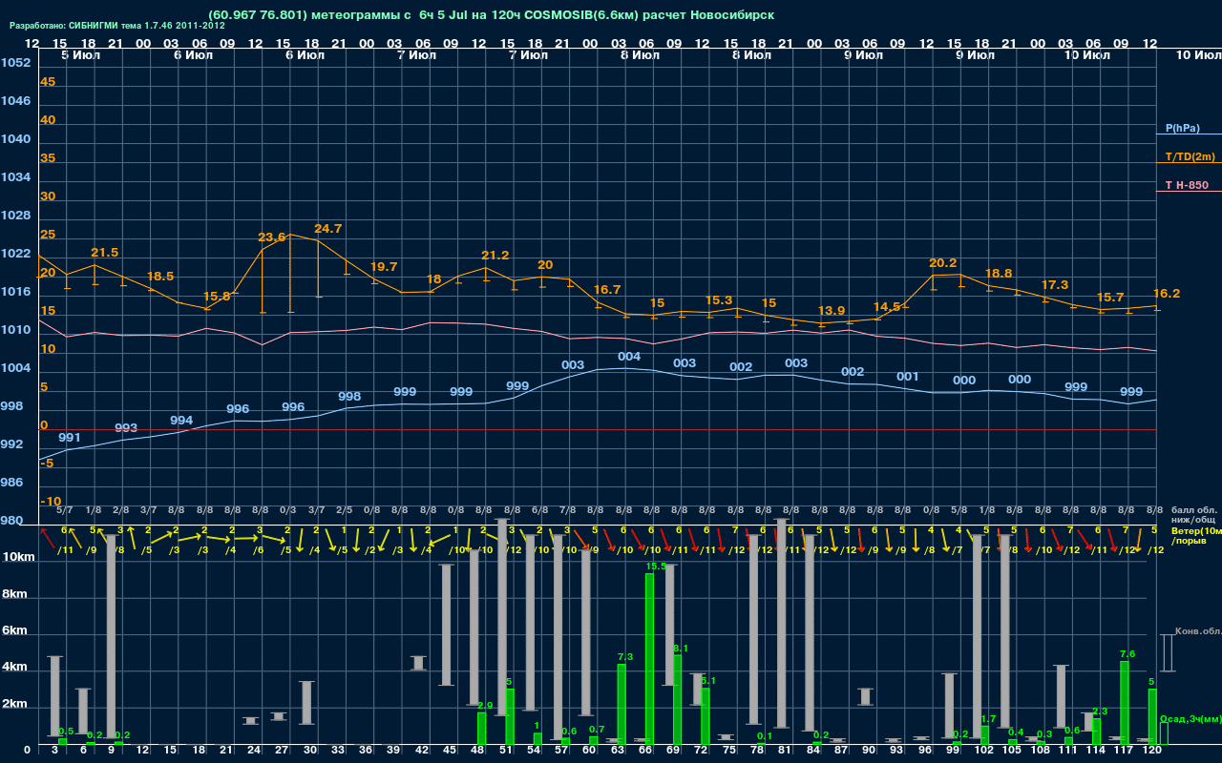Click the 980 pressure axis label
Screen dimensions: 1222x763
pyautogui.click(x=11, y=521)
